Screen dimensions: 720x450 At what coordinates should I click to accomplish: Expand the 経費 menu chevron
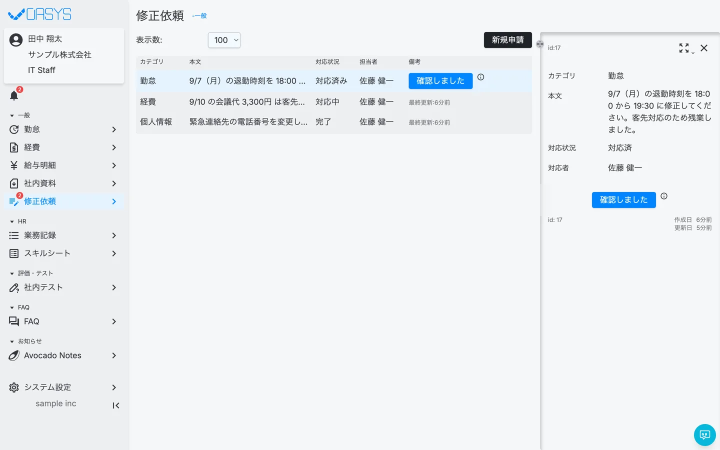[114, 147]
